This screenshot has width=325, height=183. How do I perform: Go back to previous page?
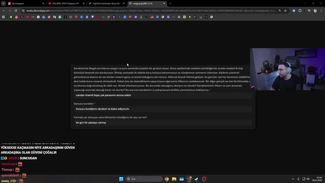point(4,11)
